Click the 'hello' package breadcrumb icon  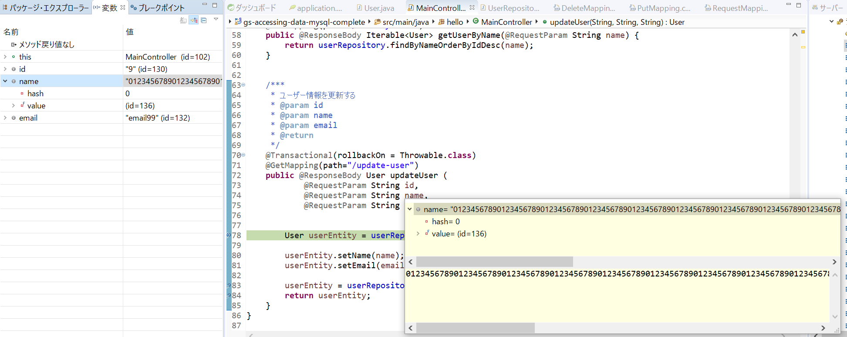442,22
